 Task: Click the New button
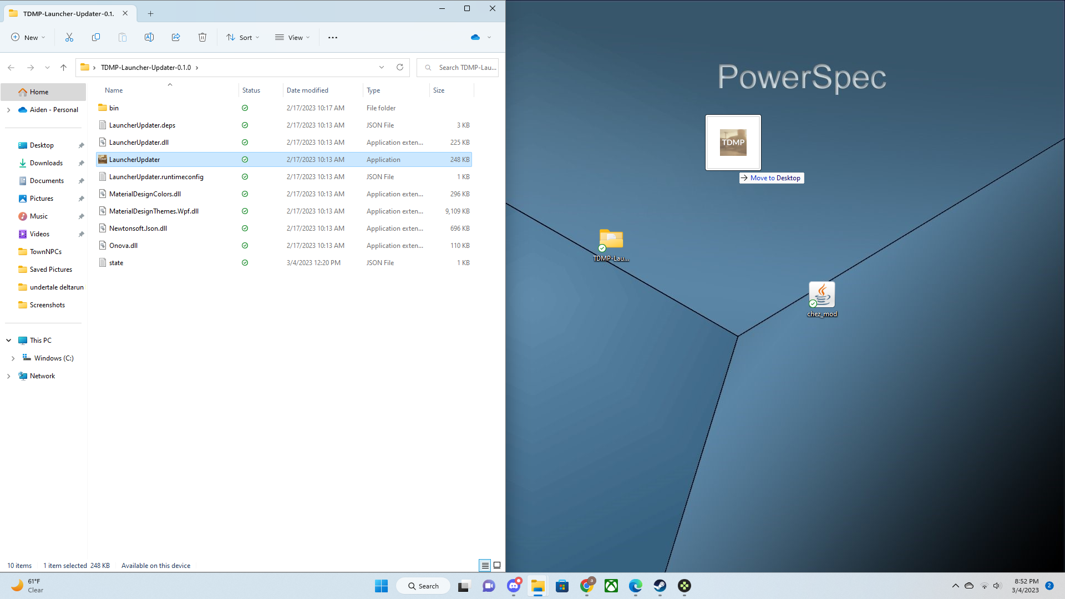coord(28,37)
